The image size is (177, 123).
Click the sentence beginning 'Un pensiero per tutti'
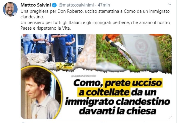point(95,25)
